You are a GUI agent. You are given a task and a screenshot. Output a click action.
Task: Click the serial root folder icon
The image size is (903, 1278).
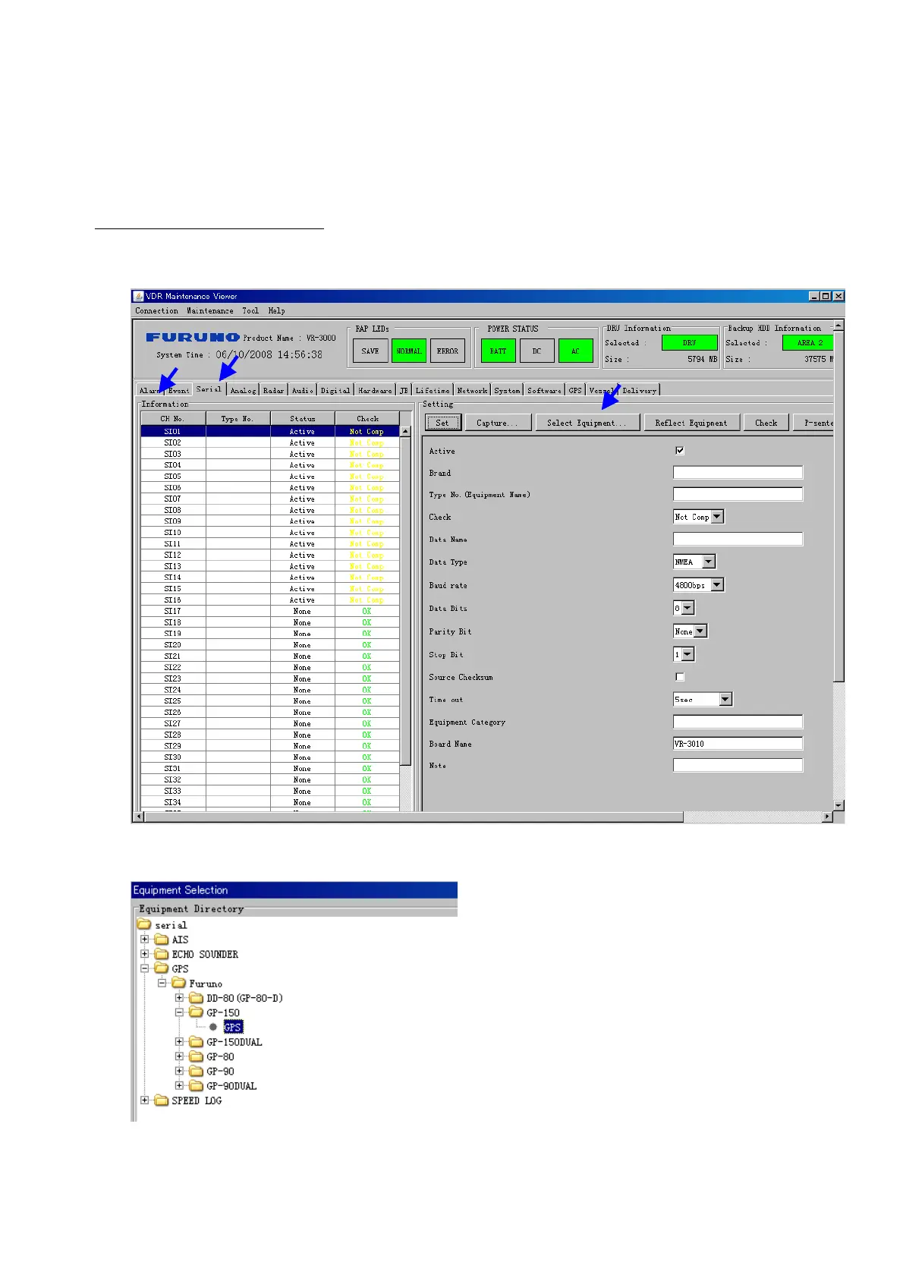click(x=144, y=924)
